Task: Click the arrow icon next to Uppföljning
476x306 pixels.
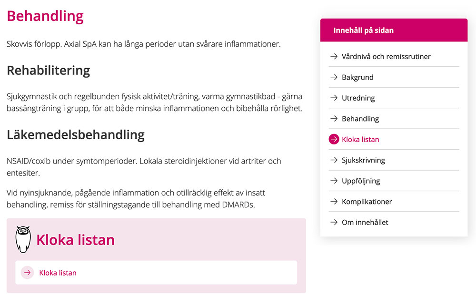Action: point(333,181)
